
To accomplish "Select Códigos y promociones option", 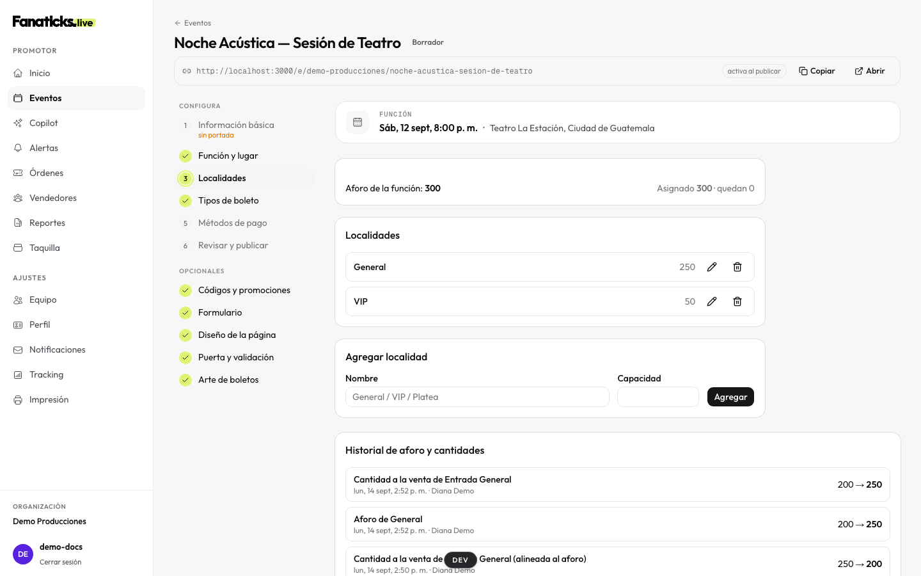I will (246, 290).
